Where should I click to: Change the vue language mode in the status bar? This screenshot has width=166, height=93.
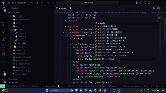(x=81, y=86)
